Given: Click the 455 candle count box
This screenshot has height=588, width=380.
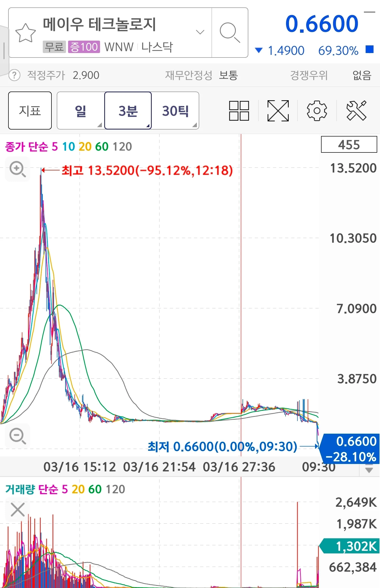Looking at the screenshot, I should click(349, 145).
